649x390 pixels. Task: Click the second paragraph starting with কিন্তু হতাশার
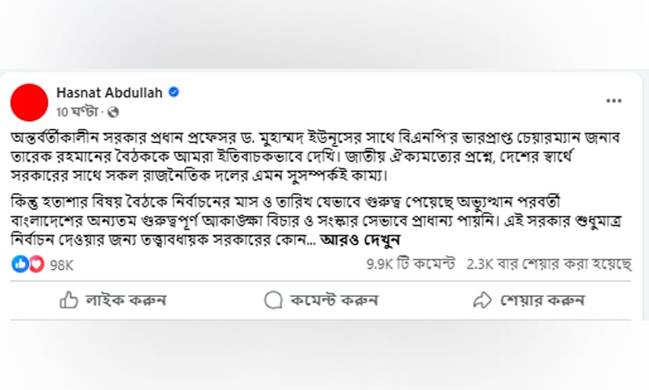point(316,221)
